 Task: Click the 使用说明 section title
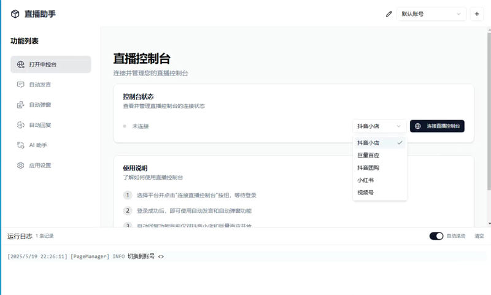[135, 168]
